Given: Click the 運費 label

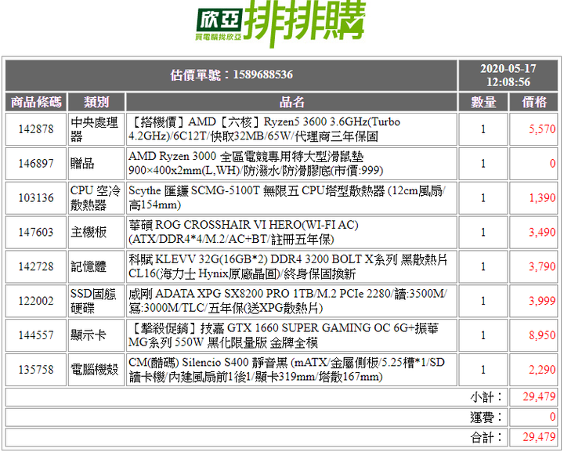Looking at the screenshot, I should [x=486, y=417].
